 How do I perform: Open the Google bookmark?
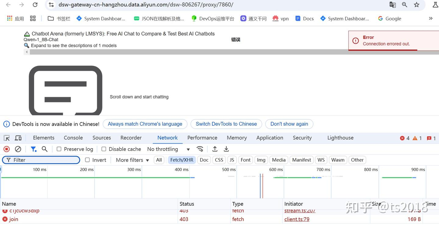(x=390, y=19)
